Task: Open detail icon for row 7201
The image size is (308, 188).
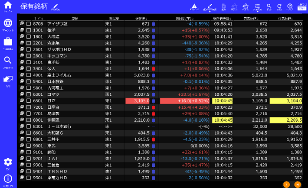Action: 22,107
